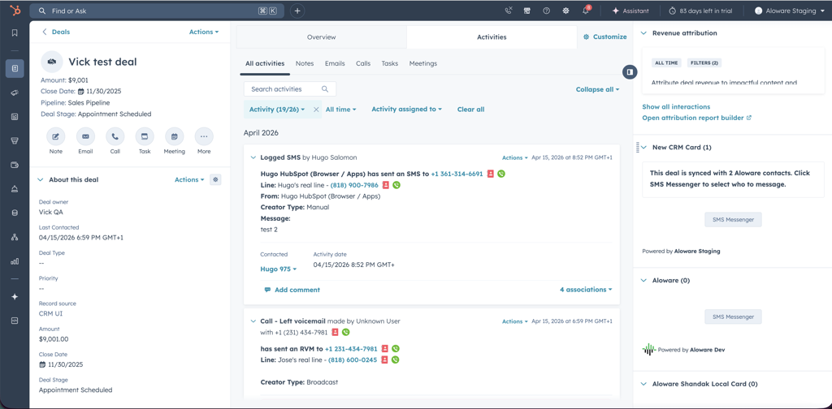Click the Email action icon
832x409 pixels.
click(85, 136)
